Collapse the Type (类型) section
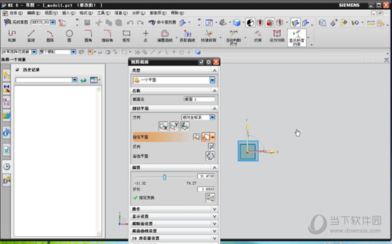Image resolution: width=392 pixels, height=244 pixels. (x=214, y=70)
